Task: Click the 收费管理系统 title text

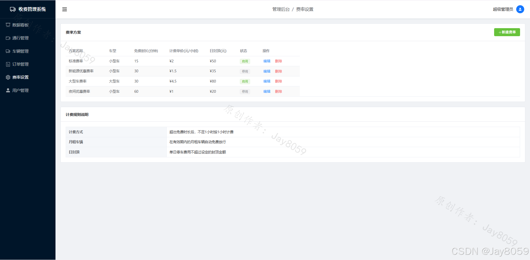Action: 32,9
